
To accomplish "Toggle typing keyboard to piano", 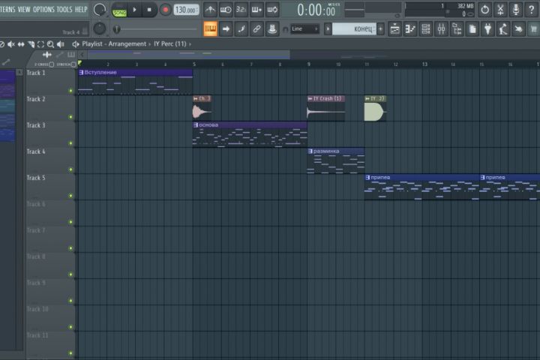I will tap(210, 29).
